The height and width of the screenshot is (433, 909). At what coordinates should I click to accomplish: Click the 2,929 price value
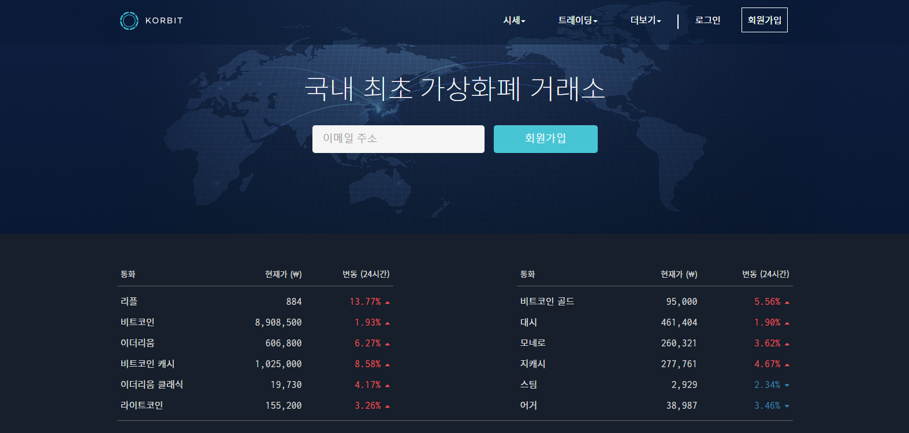tap(684, 385)
